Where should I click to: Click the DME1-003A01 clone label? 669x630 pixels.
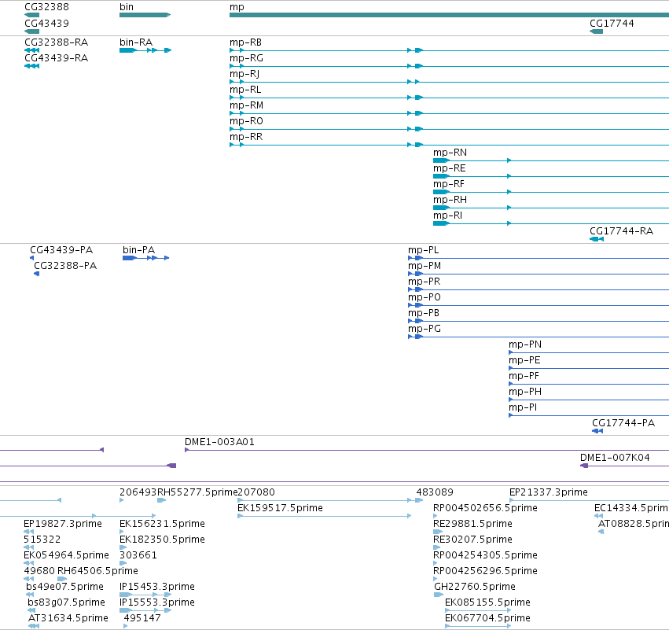pyautogui.click(x=219, y=442)
